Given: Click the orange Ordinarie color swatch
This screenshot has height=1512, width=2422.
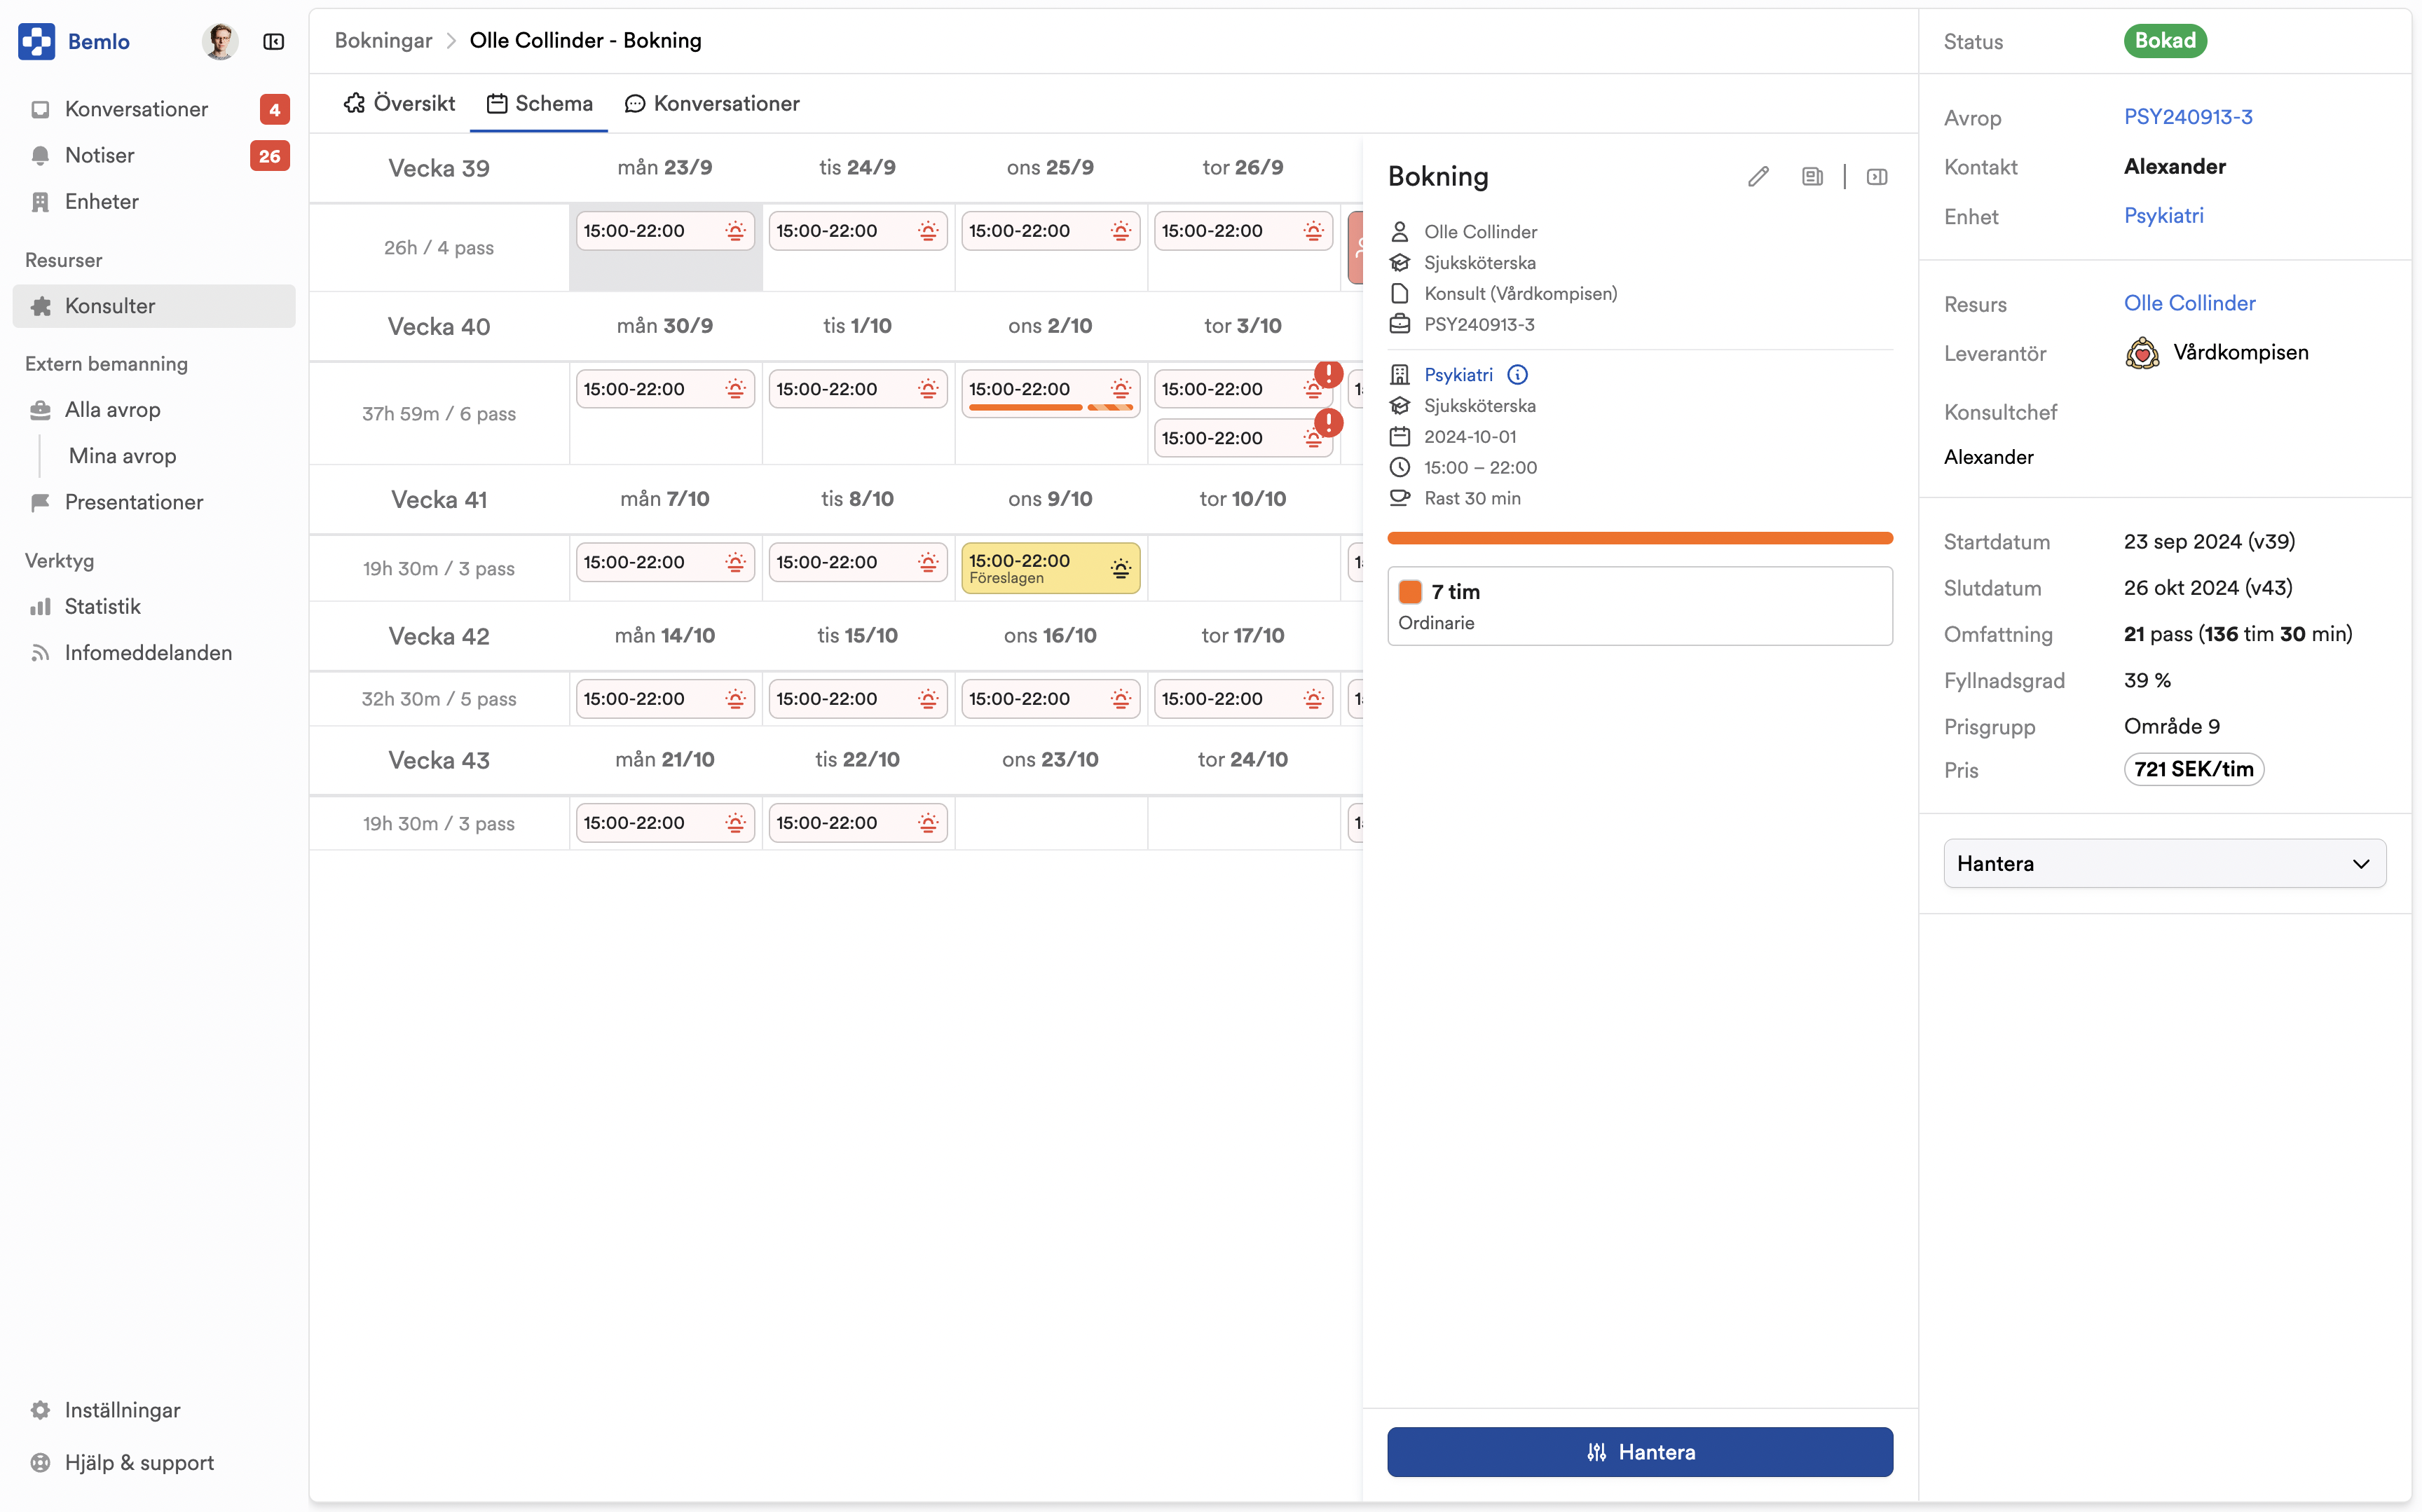Looking at the screenshot, I should 1410,592.
